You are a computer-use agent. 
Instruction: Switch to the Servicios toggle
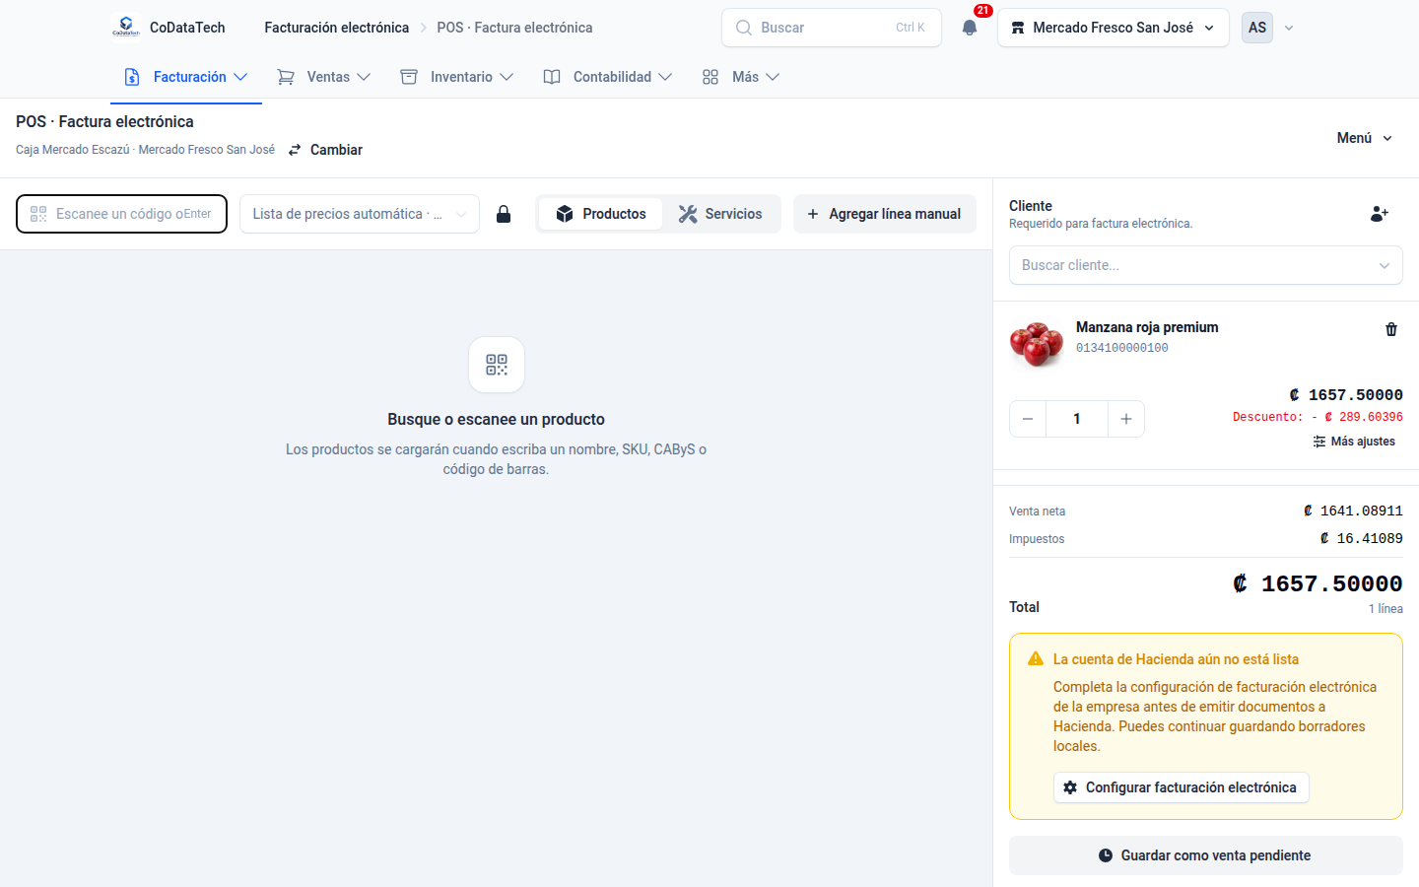click(x=720, y=214)
